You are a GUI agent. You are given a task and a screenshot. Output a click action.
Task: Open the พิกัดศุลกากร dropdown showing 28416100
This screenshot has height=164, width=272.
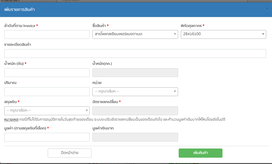(223, 34)
